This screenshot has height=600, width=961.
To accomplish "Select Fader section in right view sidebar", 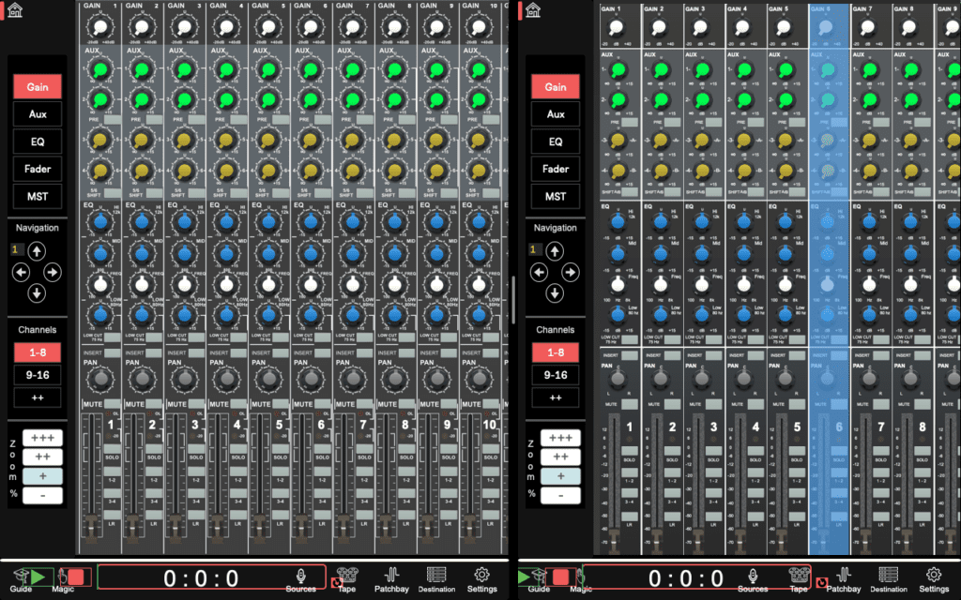I will (x=556, y=169).
